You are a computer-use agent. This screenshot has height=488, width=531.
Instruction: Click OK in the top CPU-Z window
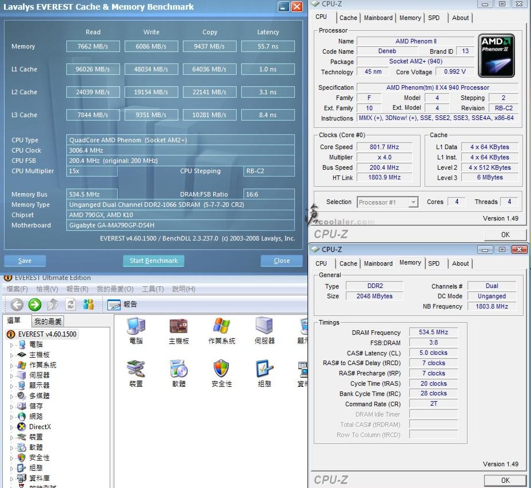[505, 235]
